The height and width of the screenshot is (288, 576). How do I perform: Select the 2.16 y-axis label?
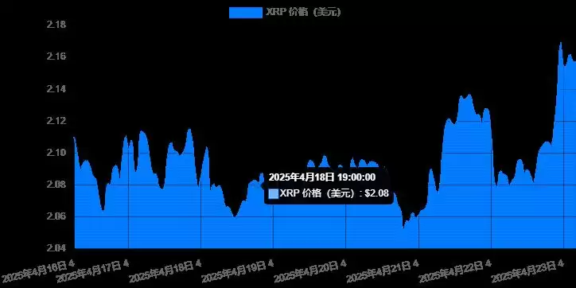pos(56,56)
